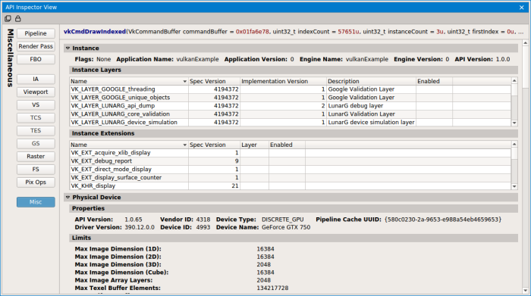Open the Render Pass view
This screenshot has width=531, height=296.
pyautogui.click(x=36, y=46)
